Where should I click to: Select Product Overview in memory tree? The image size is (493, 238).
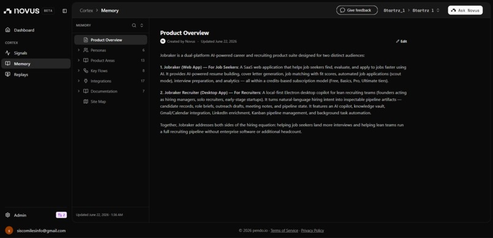(x=111, y=40)
